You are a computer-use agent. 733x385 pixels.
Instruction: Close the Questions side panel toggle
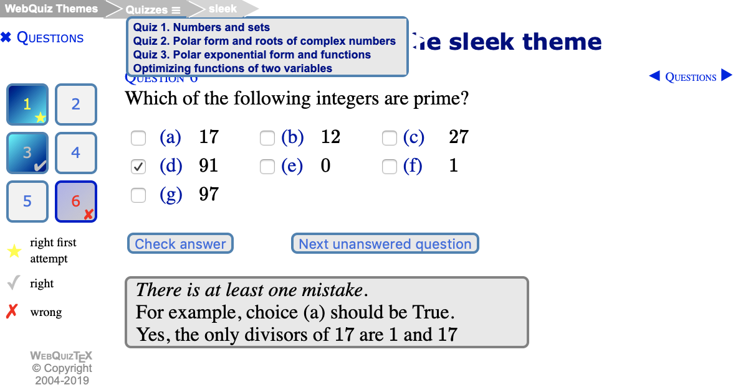pos(6,38)
